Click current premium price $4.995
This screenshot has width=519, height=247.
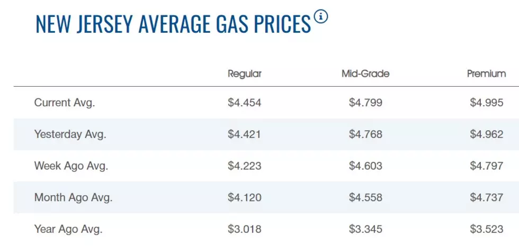click(x=487, y=103)
